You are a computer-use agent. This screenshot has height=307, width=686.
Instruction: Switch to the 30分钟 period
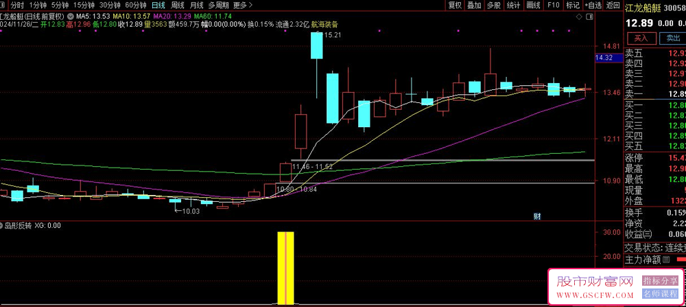click(x=110, y=5)
